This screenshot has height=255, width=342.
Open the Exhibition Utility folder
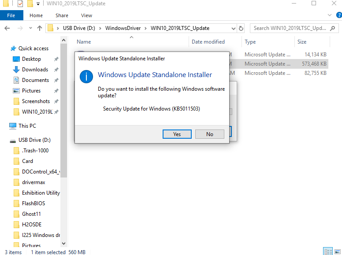pos(41,193)
